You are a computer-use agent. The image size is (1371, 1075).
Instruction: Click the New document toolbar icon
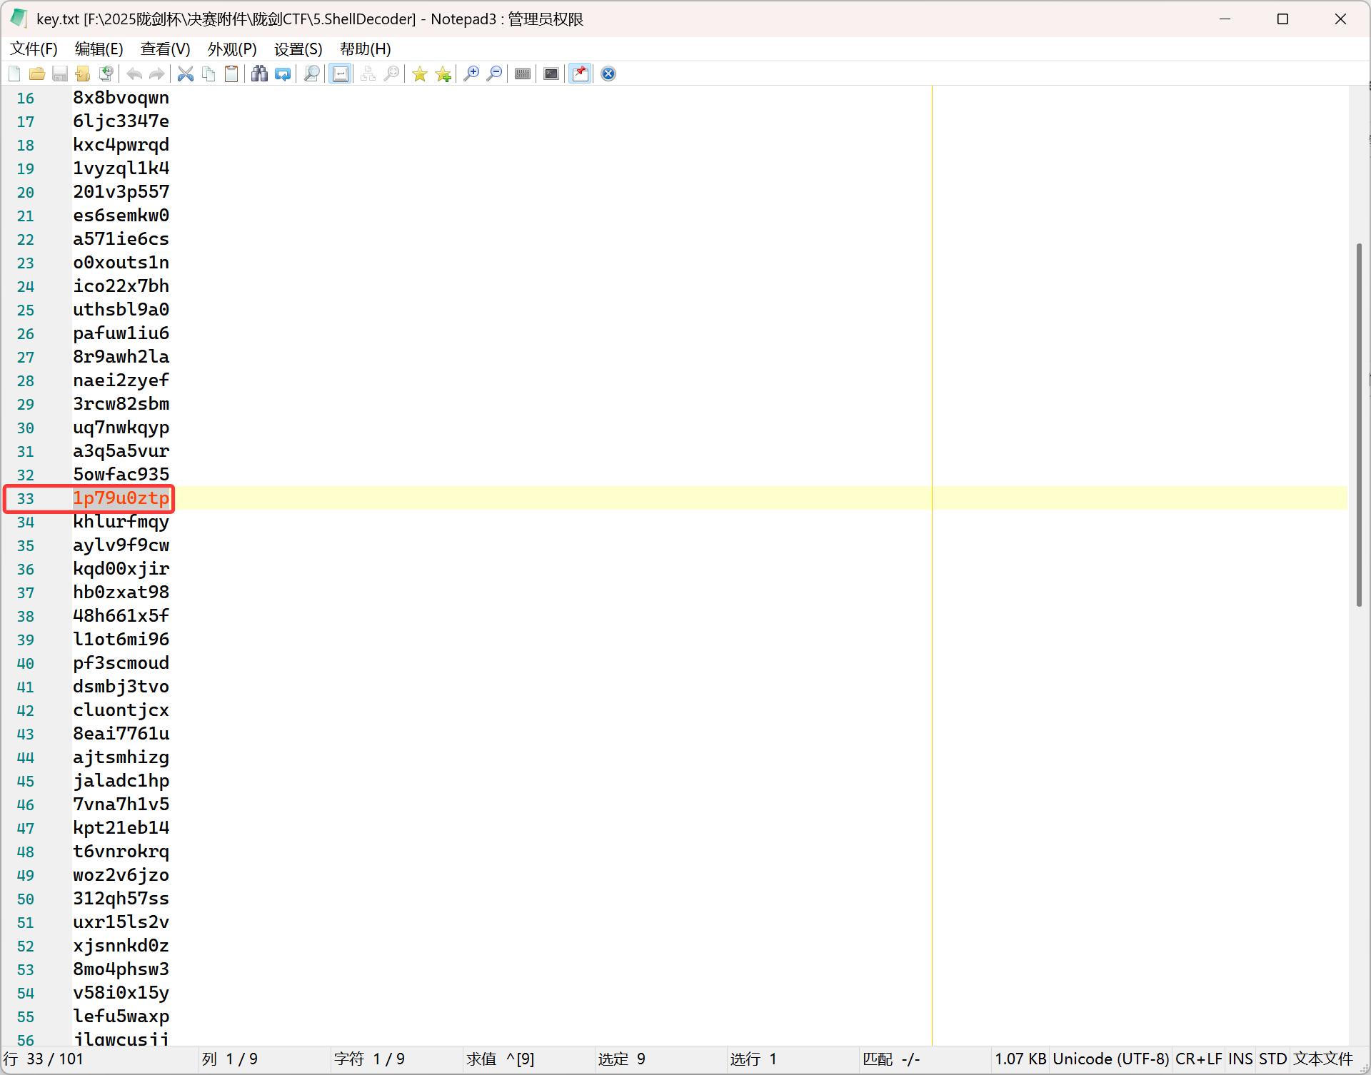[x=14, y=74]
